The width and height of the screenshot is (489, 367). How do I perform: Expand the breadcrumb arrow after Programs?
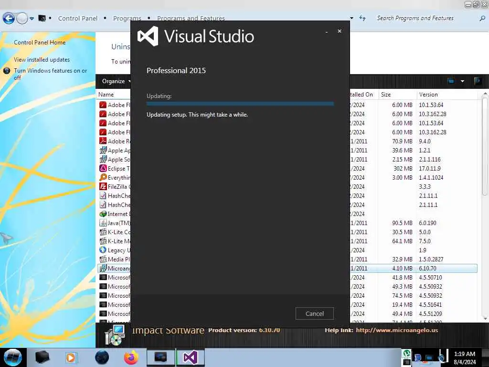click(149, 18)
